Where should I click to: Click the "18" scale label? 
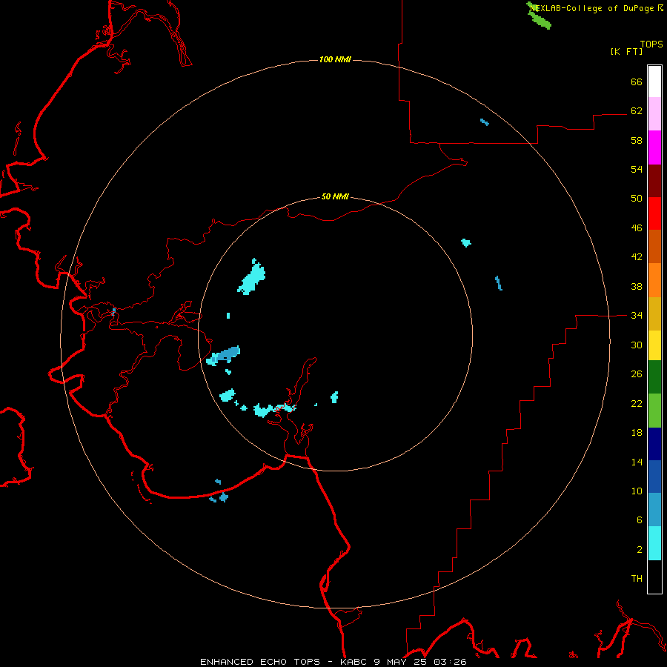point(637,433)
